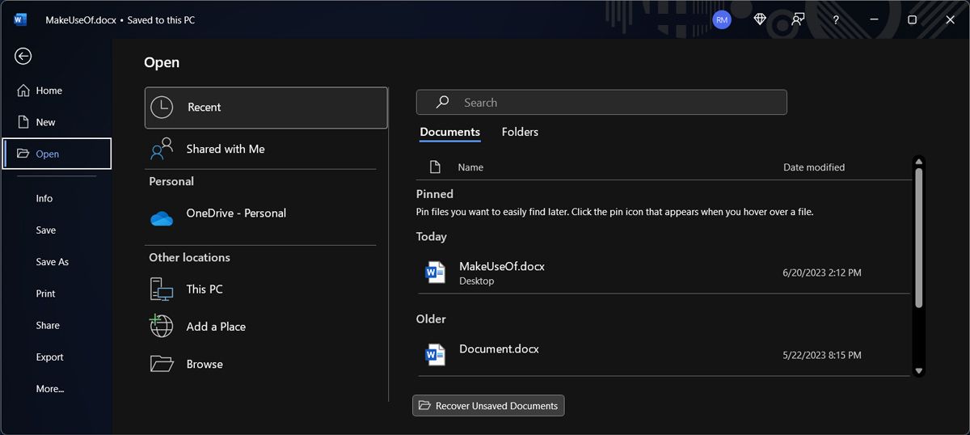
Task: Sort by the Name column header
Action: pyautogui.click(x=470, y=167)
